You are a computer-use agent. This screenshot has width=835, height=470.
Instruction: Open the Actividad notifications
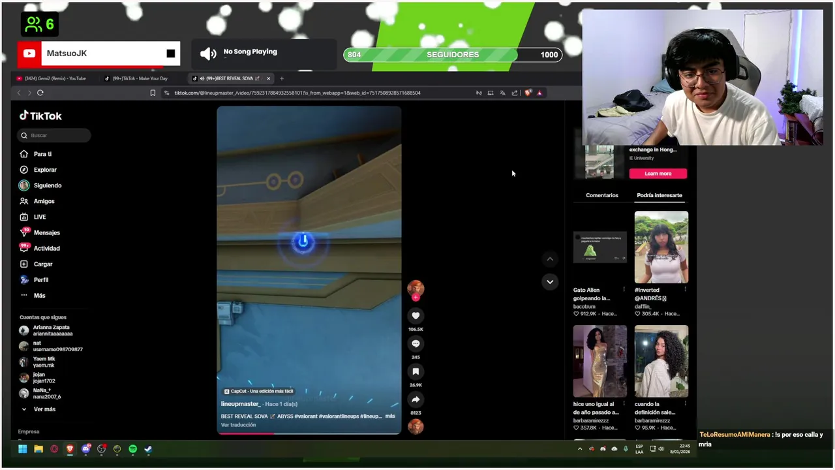pos(40,248)
